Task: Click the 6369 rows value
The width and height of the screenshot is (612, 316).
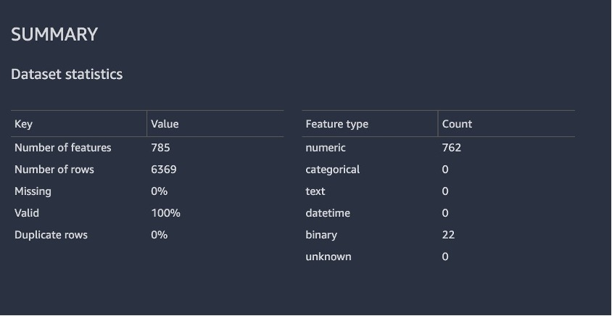Action: 164,170
